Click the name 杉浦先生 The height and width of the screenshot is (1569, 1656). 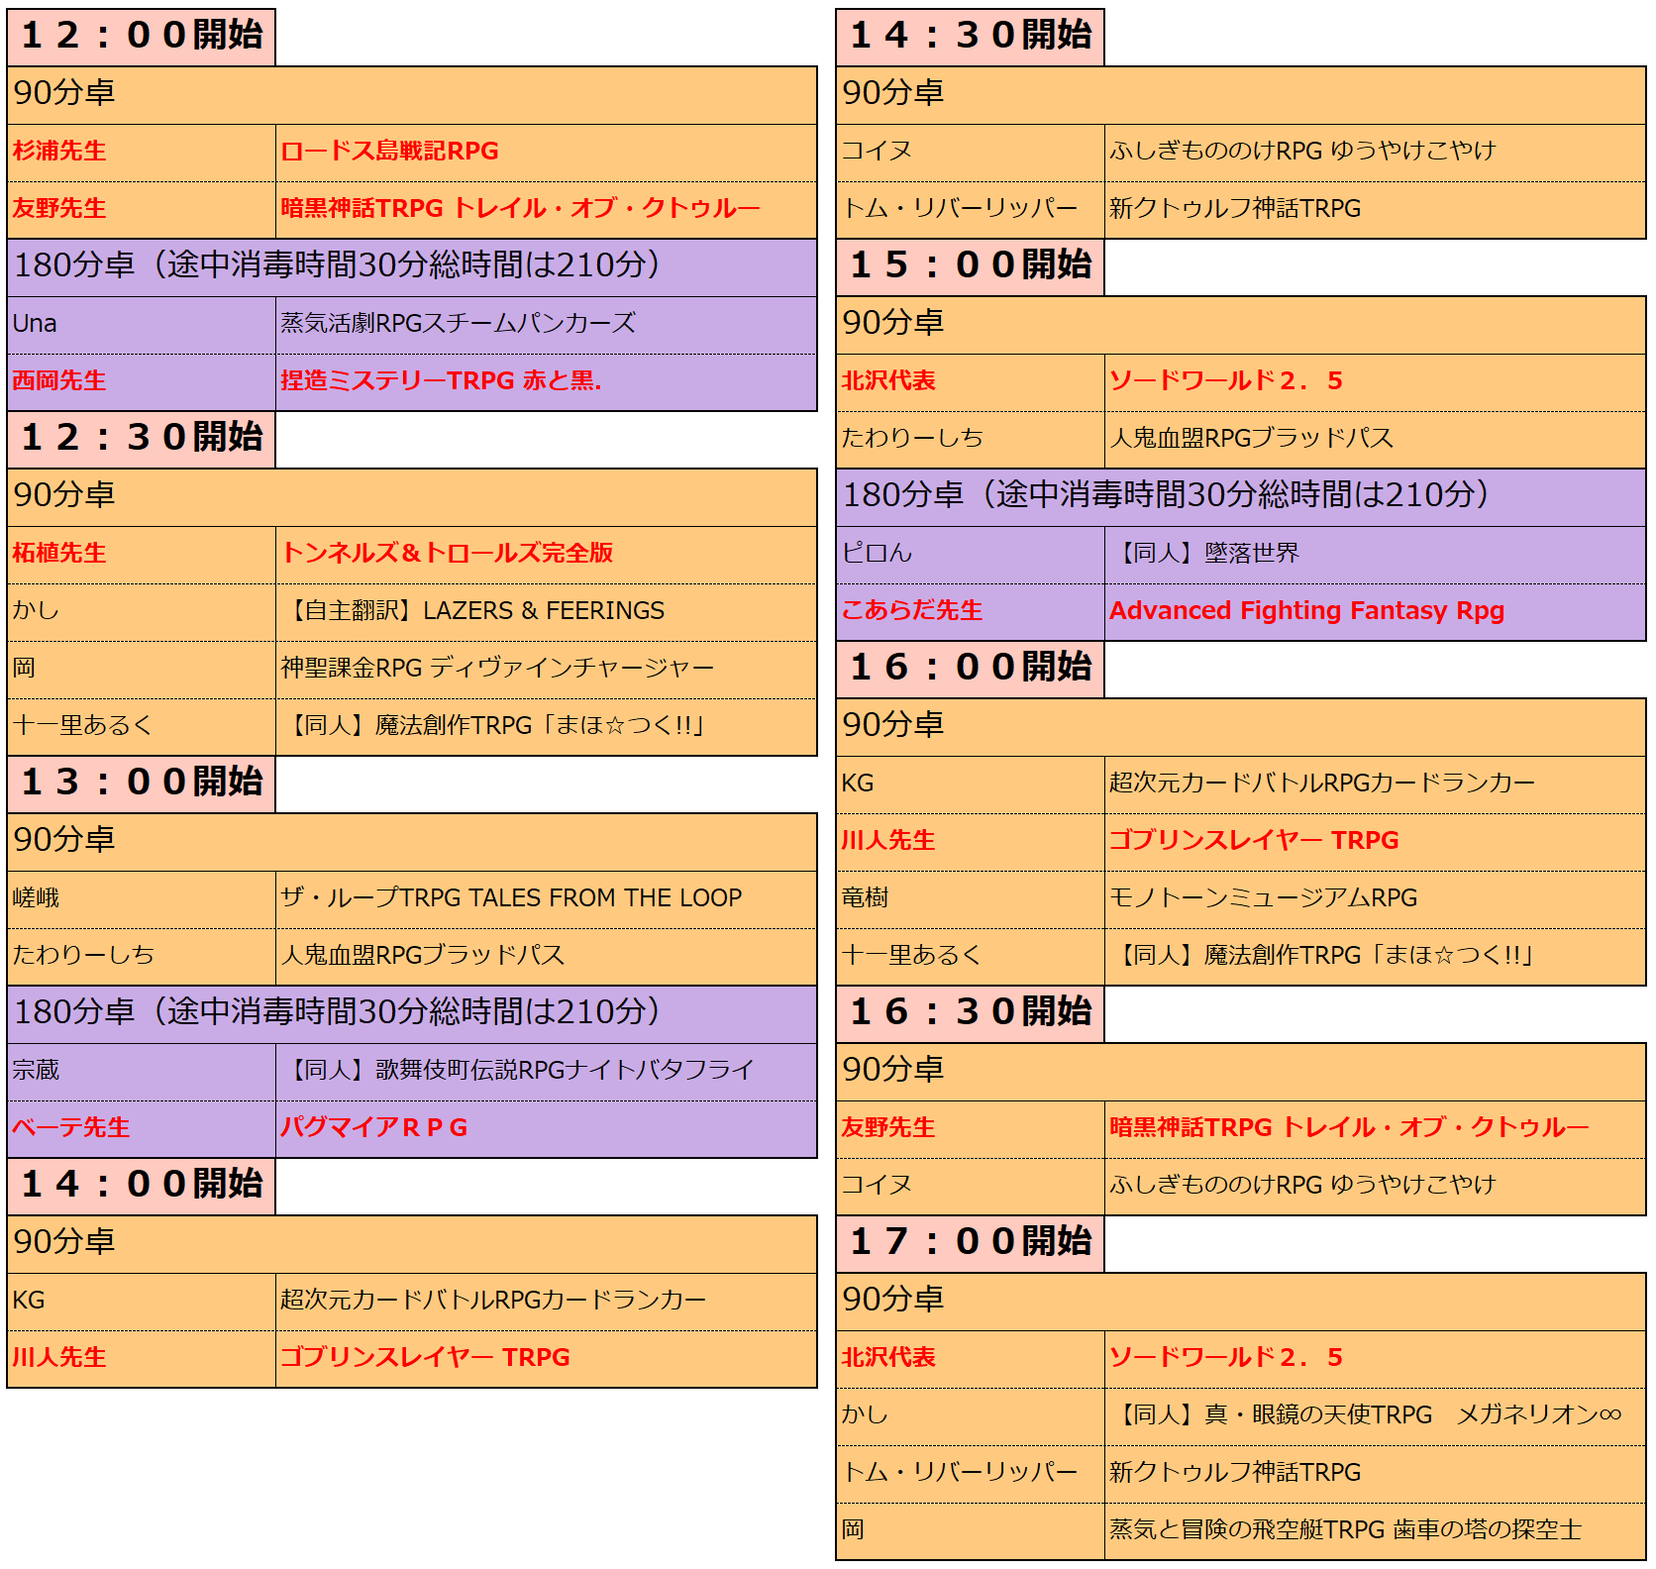click(x=59, y=151)
